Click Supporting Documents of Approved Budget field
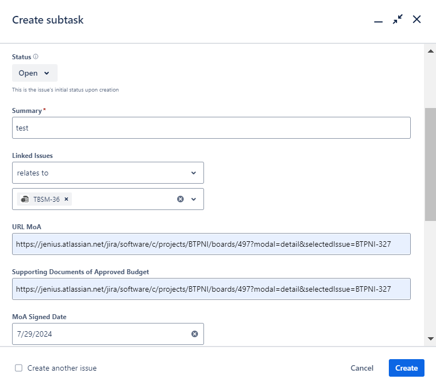The image size is (436, 386). tap(211, 289)
